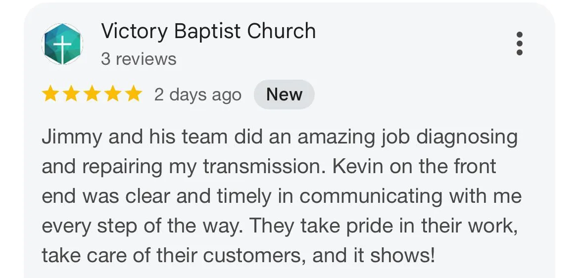Viewport: 579px width, 278px height.
Task: Click the word diagnosing in the first line
Action: click(x=467, y=138)
